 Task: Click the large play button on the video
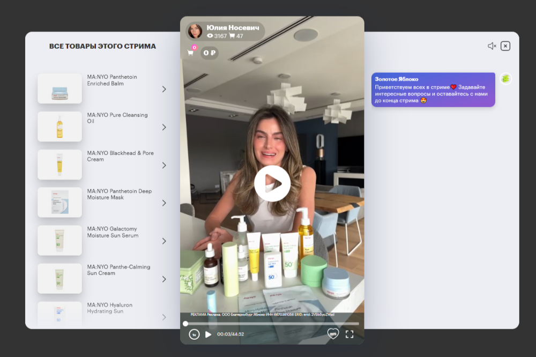(272, 184)
